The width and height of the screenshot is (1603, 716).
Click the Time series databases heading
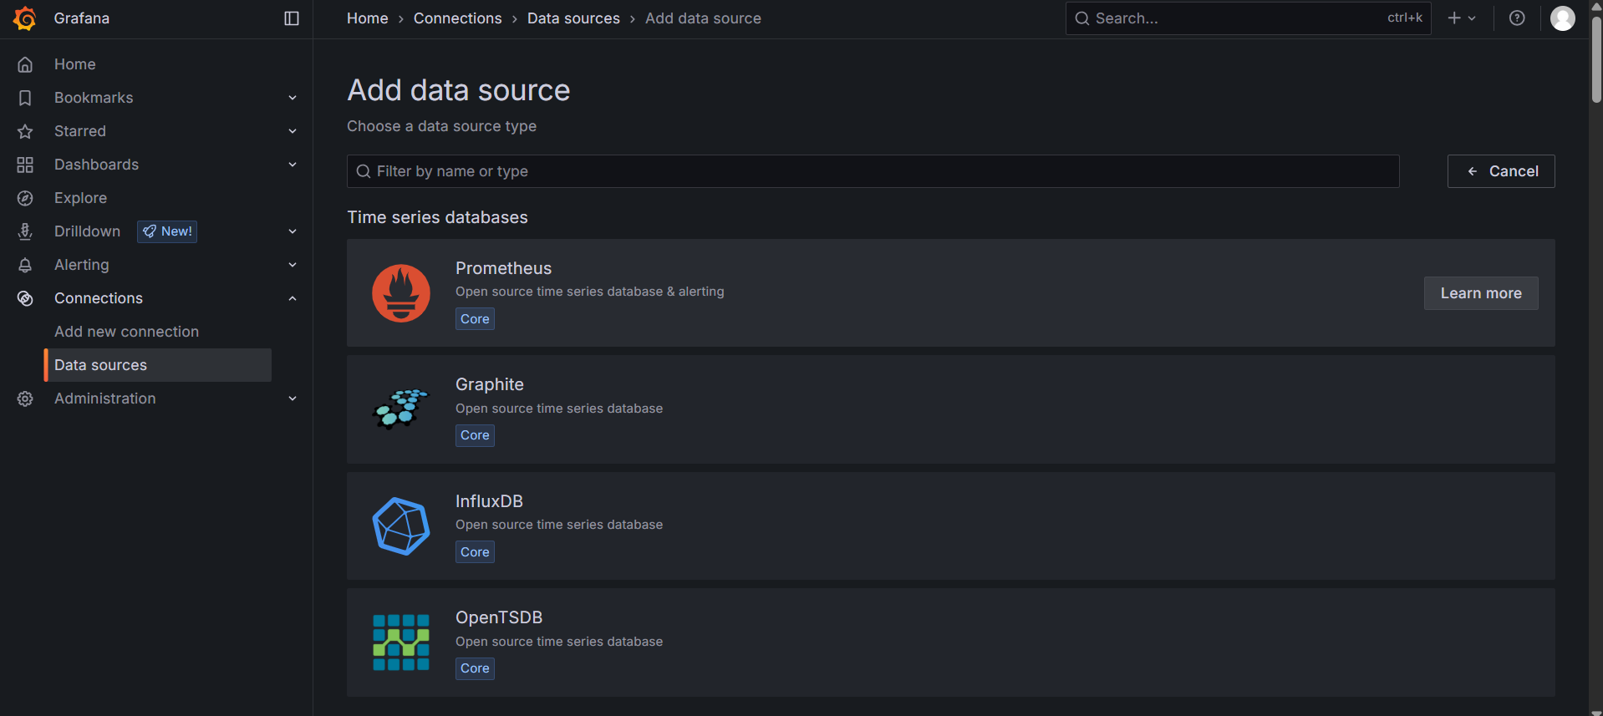(x=438, y=217)
